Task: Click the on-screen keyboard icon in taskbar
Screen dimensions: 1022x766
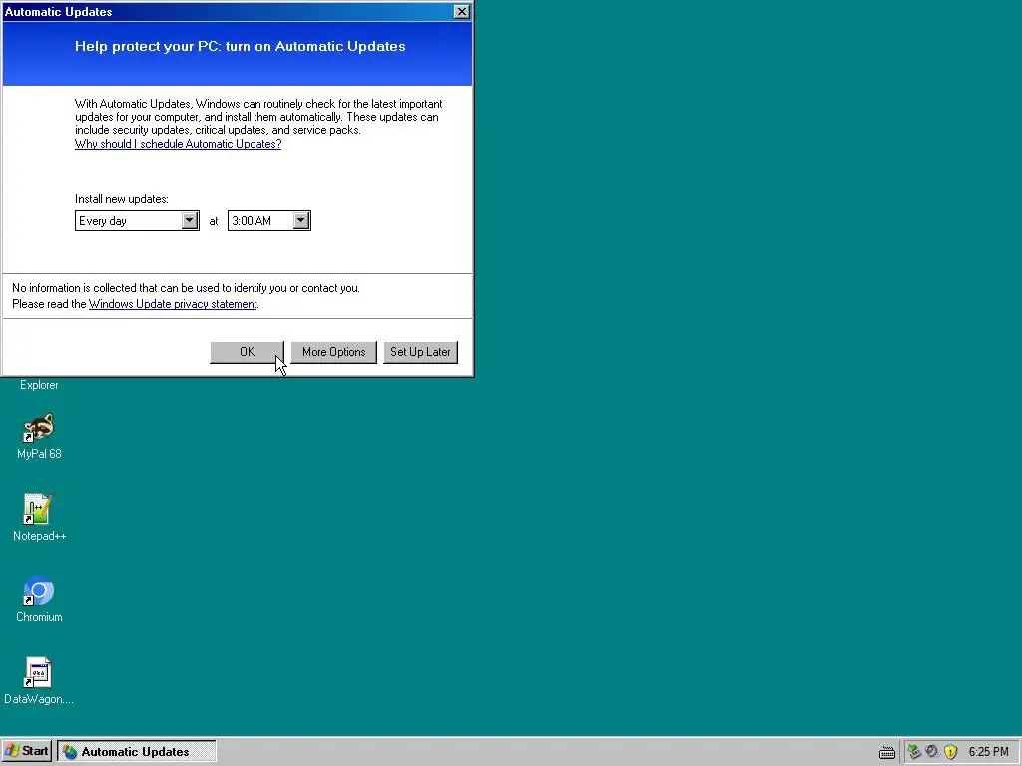Action: tap(887, 752)
